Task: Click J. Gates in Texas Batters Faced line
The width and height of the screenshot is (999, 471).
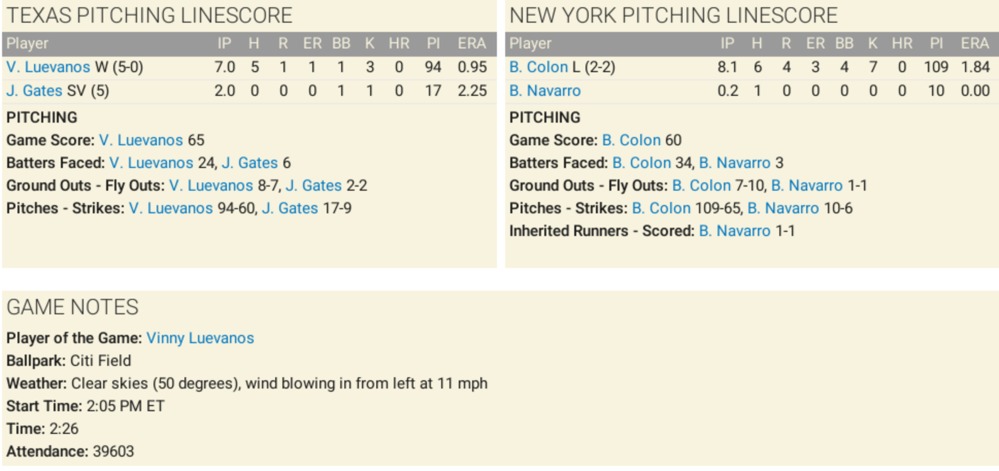Action: point(249,163)
